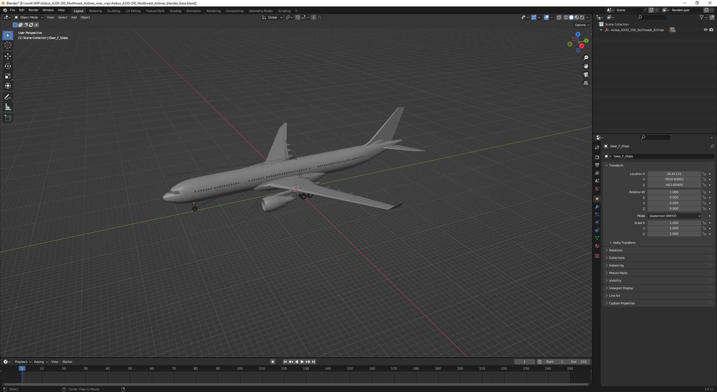Choose the Measure tool
717x392 pixels.
(x=8, y=107)
